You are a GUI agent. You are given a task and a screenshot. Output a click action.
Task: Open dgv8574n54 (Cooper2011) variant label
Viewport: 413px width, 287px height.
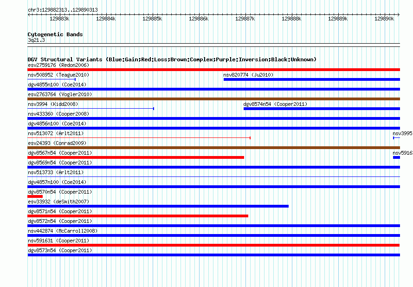click(275, 104)
